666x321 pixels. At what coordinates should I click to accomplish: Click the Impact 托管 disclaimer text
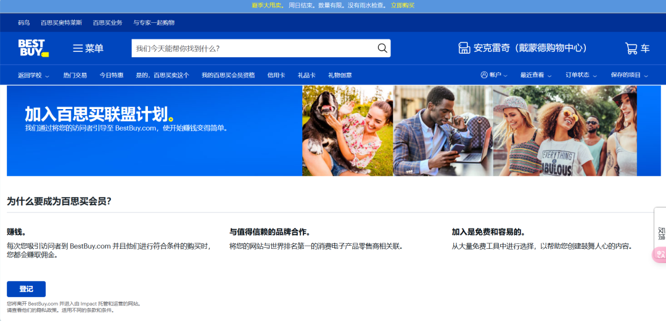pyautogui.click(x=74, y=307)
